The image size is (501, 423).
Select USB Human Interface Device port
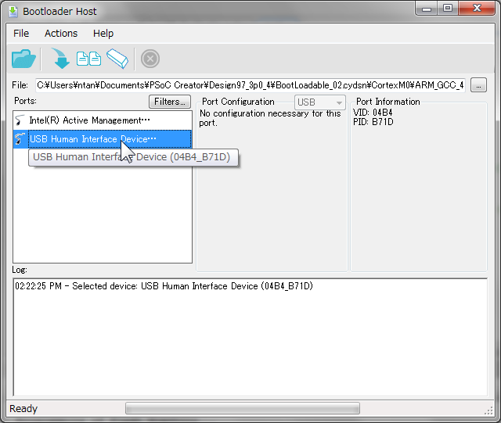pos(103,139)
